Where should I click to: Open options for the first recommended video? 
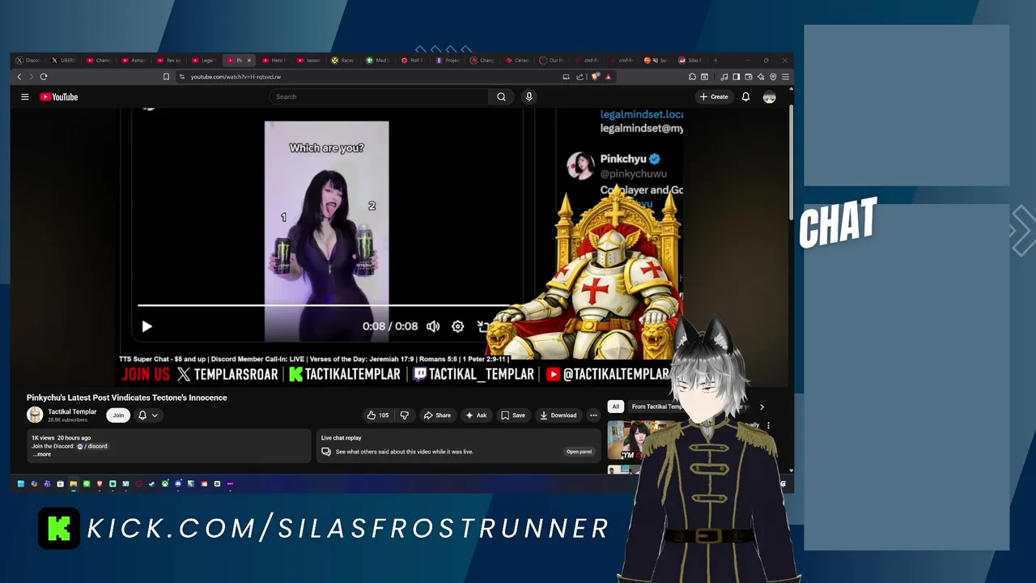point(768,425)
